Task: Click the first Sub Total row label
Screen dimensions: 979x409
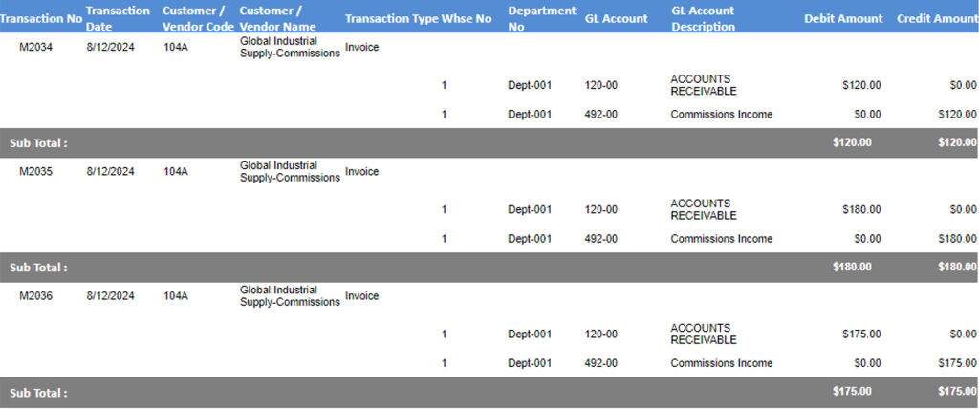Action: click(38, 143)
